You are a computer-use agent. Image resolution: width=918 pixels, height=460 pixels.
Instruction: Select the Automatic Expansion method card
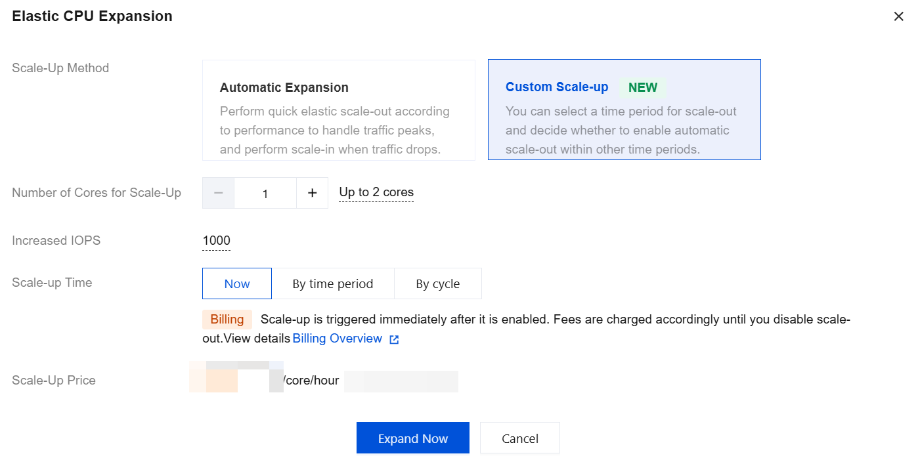click(x=338, y=110)
